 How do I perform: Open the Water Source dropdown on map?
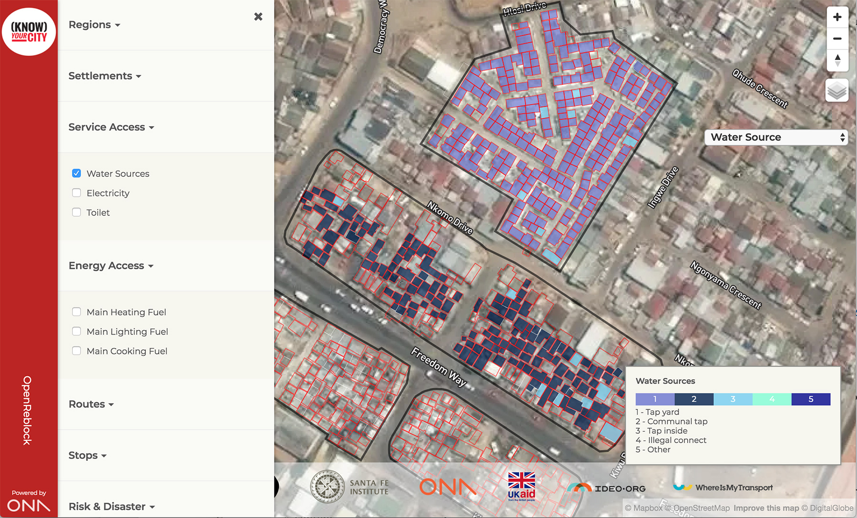pyautogui.click(x=776, y=137)
